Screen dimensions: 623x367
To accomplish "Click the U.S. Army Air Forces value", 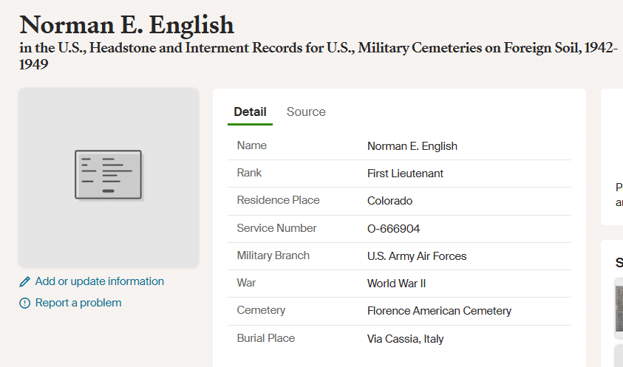I will point(417,256).
